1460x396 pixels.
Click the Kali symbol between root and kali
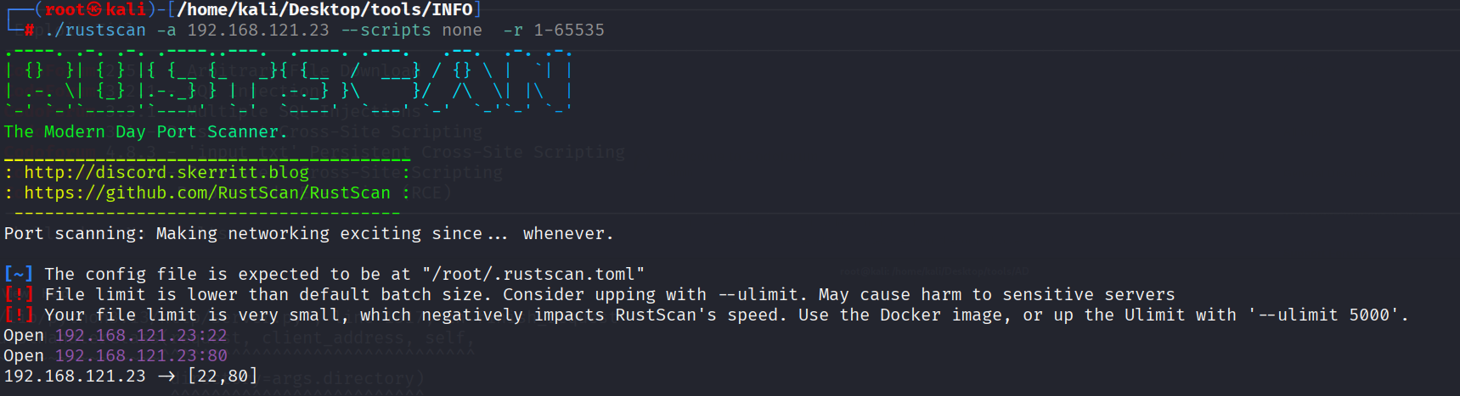pos(94,9)
